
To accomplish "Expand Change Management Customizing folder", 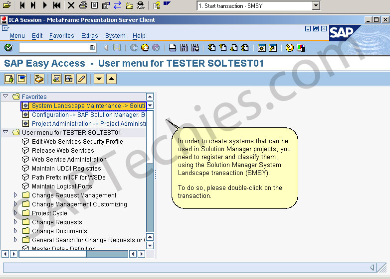I will pos(15,204).
